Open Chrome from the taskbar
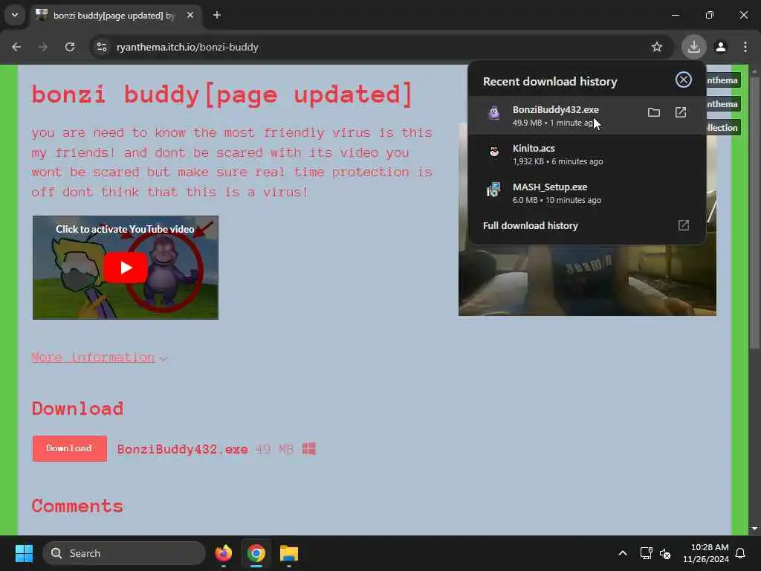 coord(256,553)
